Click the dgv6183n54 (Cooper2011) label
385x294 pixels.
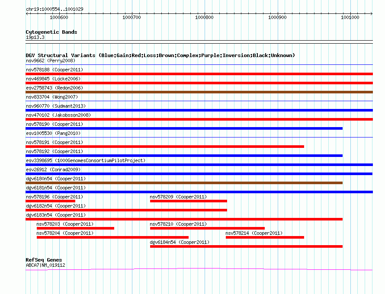coord(56,215)
